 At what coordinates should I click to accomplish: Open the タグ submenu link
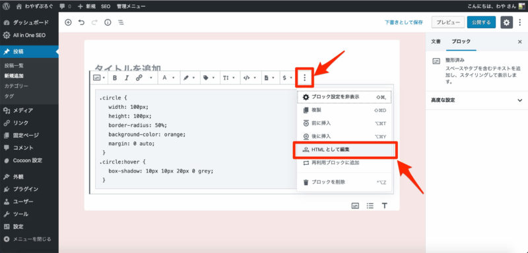9,96
